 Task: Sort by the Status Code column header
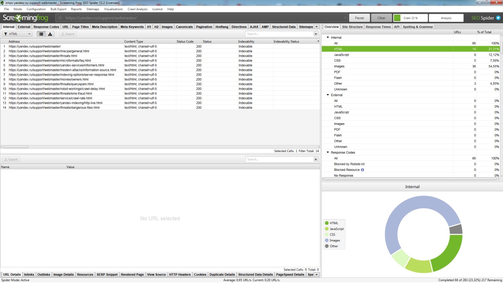[189, 41]
